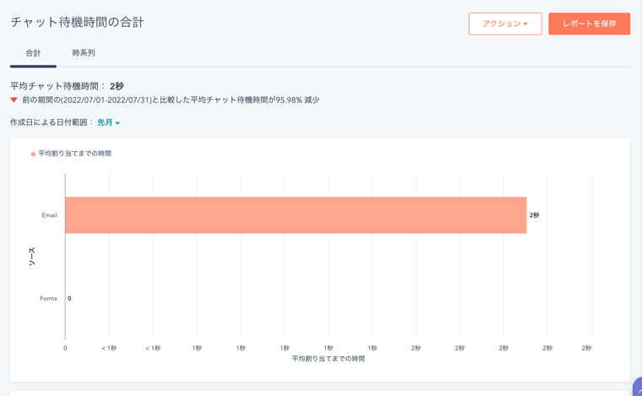Click the Email axis label
Screen dimensions: 642x396
pos(49,215)
